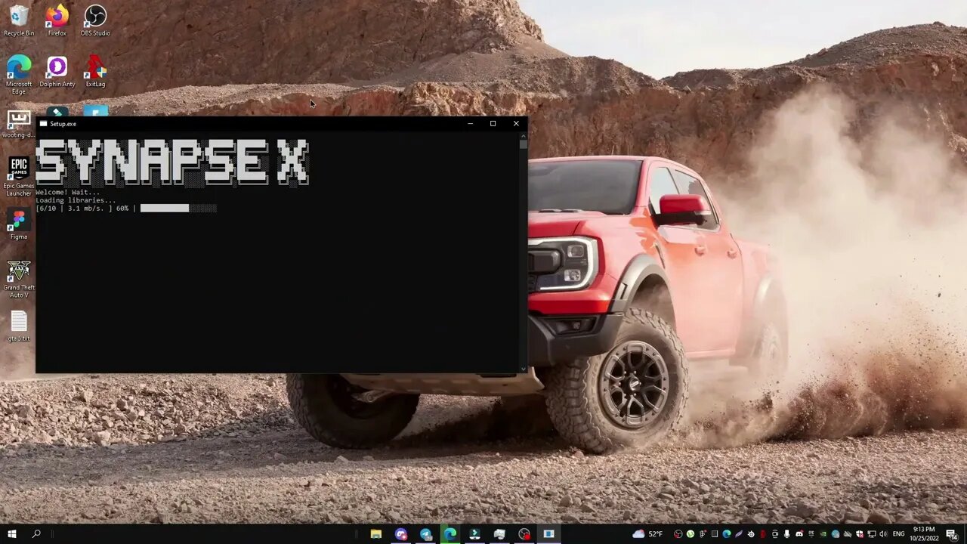Click the console scrollbar down arrow

point(523,369)
